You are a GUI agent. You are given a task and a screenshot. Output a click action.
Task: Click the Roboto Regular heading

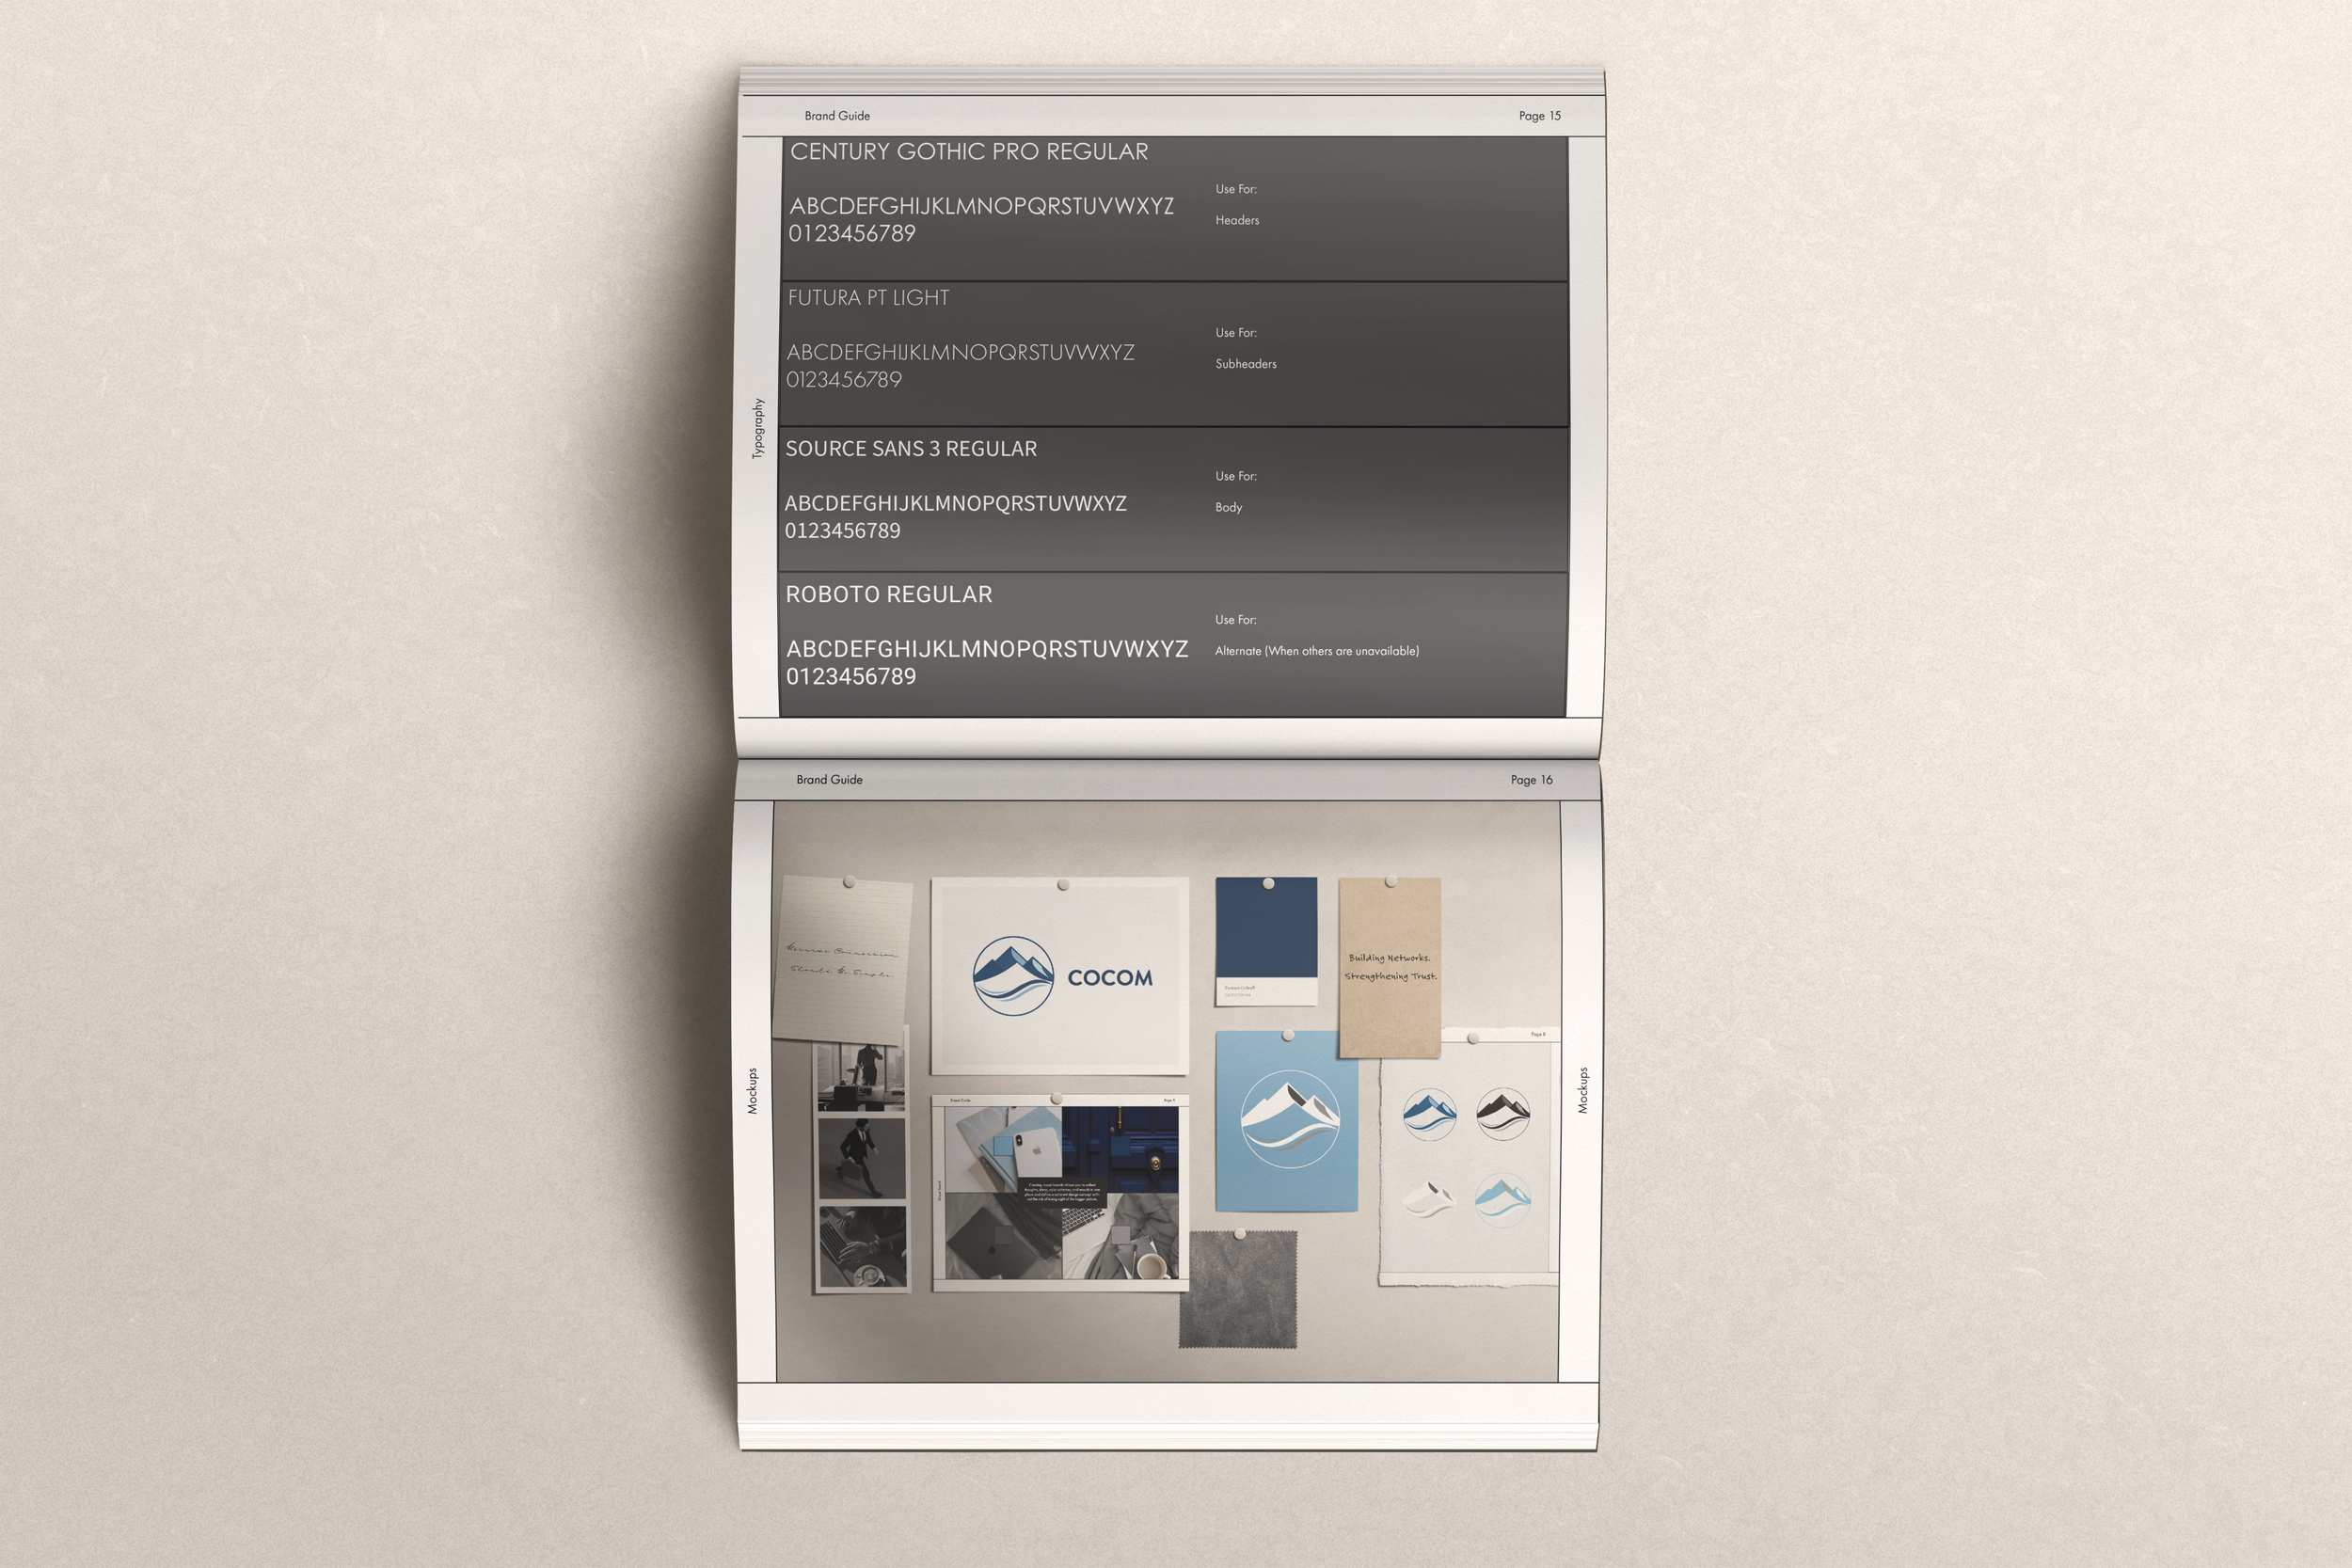(x=888, y=595)
